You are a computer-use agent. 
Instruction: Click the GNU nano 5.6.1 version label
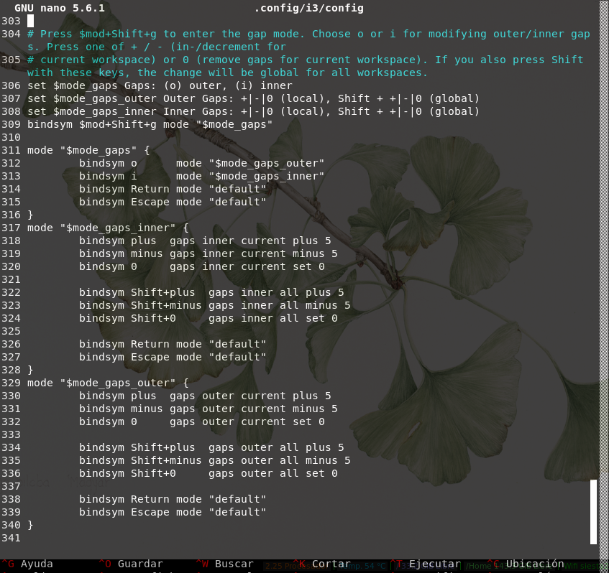tap(60, 8)
